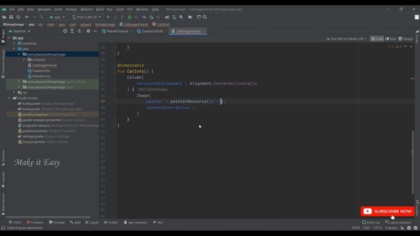Click Project panel horizontal scrollbar
This screenshot has width=420, height=236.
click(48, 217)
